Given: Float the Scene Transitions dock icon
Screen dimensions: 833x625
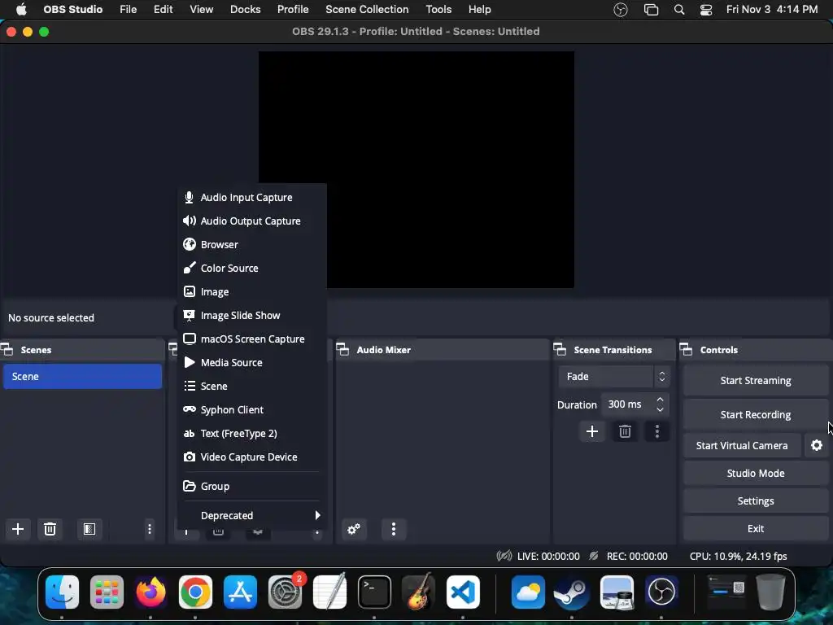Looking at the screenshot, I should (560, 350).
